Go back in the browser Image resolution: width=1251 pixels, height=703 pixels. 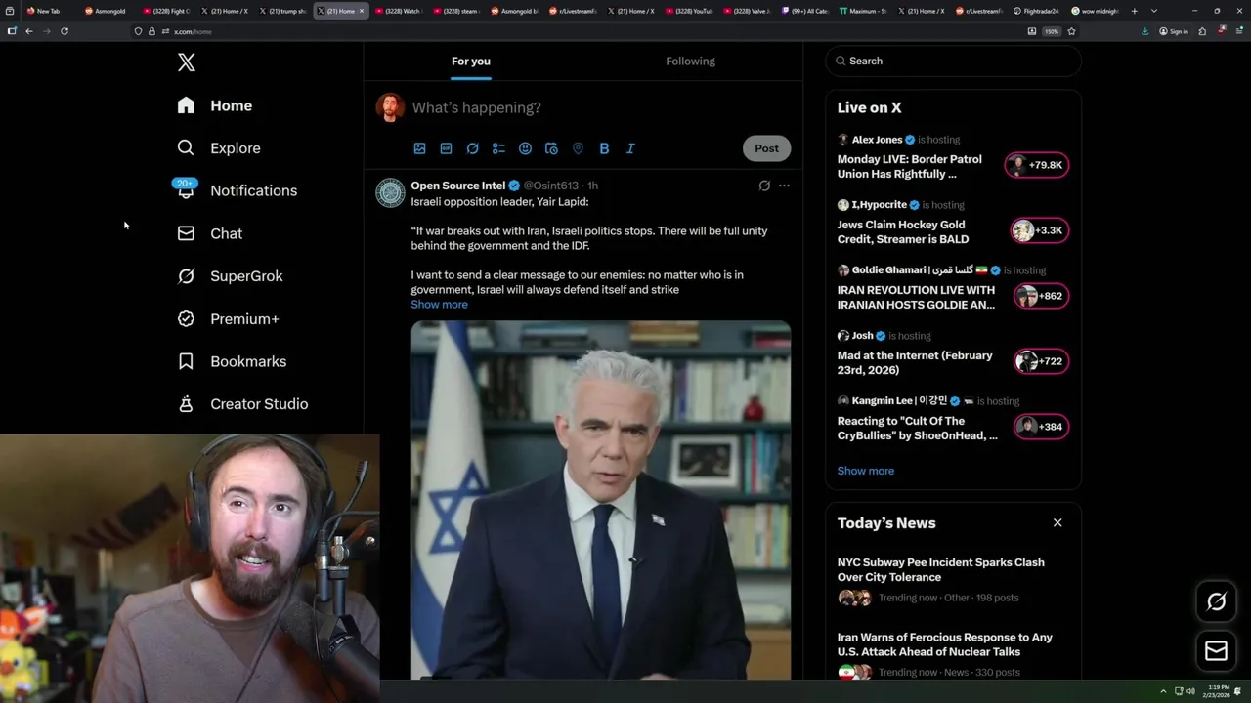[x=29, y=31]
